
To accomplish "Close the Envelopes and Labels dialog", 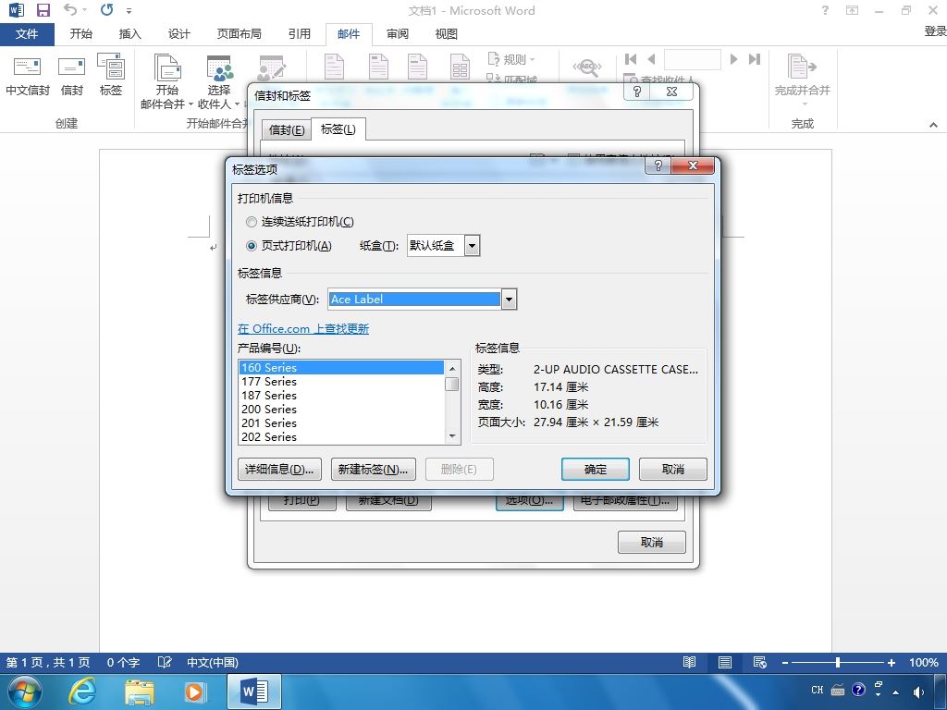I will (671, 92).
